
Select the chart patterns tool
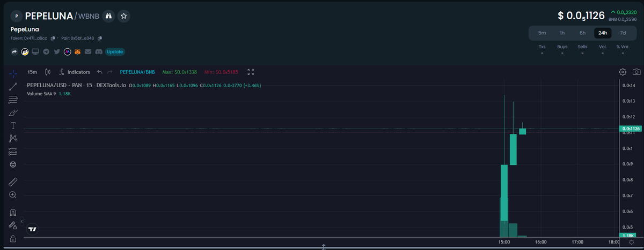[x=13, y=139]
